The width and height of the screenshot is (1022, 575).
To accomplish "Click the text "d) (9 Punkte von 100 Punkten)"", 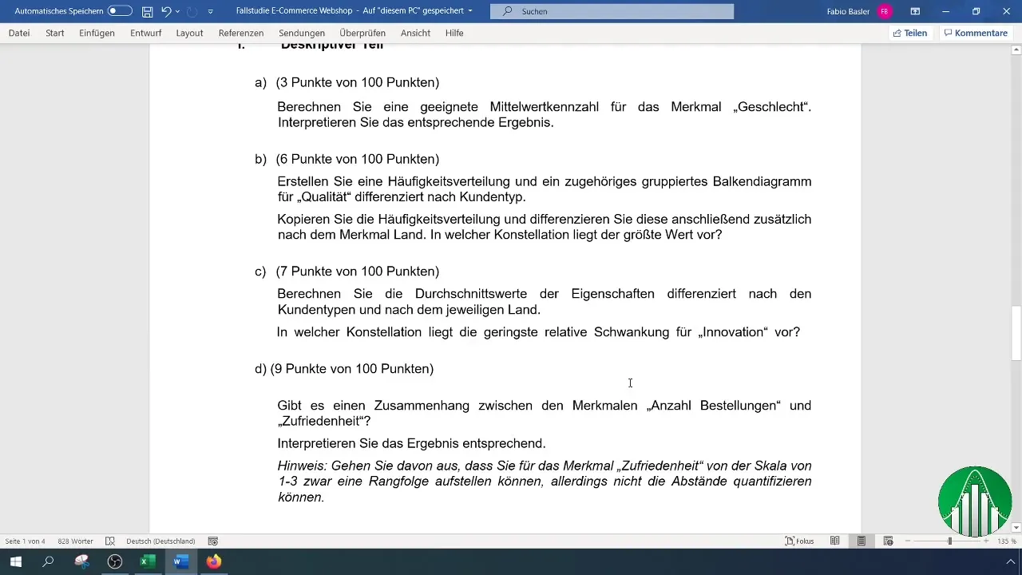I will click(x=344, y=369).
